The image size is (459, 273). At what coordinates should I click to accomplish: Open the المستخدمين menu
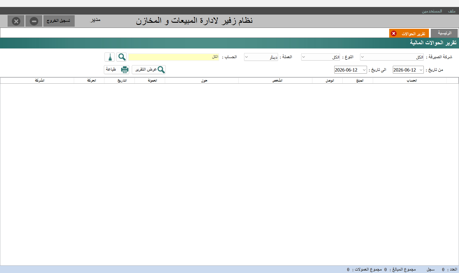click(432, 11)
